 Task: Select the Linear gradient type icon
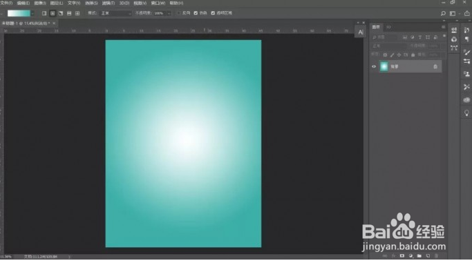44,13
